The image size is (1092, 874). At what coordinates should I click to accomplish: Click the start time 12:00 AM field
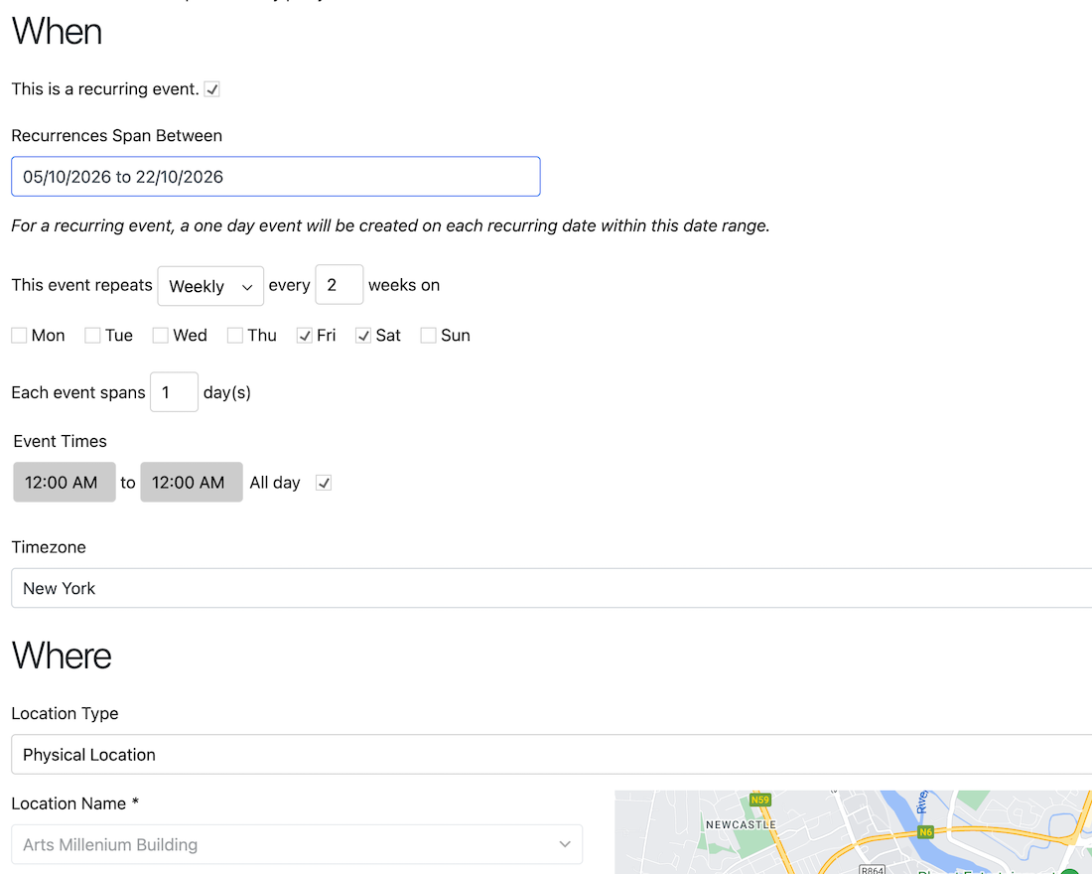(64, 483)
